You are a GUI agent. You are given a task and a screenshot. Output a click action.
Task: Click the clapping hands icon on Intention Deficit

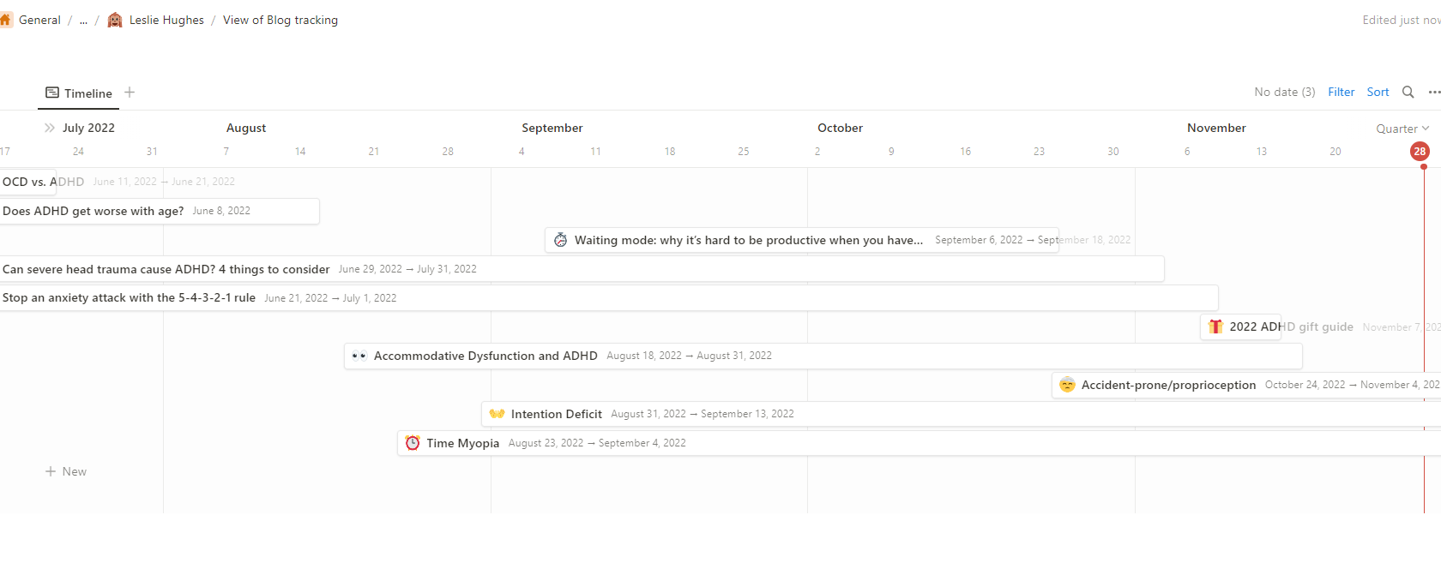click(497, 414)
